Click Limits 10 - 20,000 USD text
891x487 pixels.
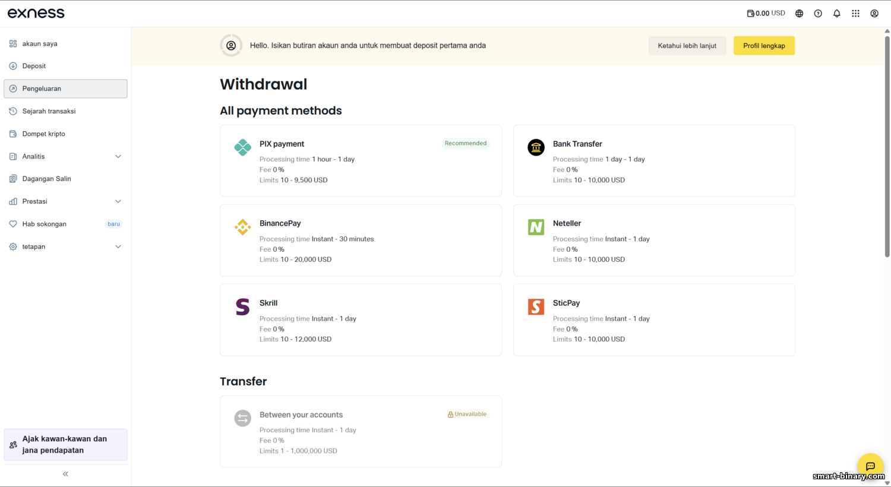(x=296, y=260)
